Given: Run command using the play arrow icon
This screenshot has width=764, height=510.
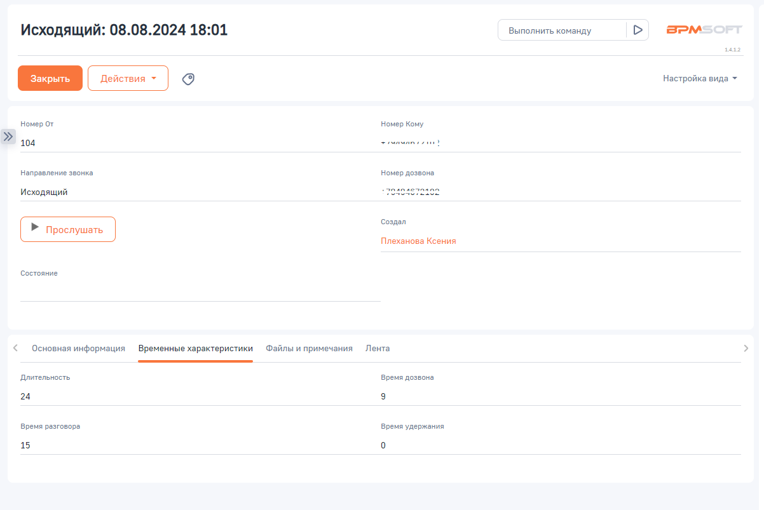Looking at the screenshot, I should tap(638, 29).
